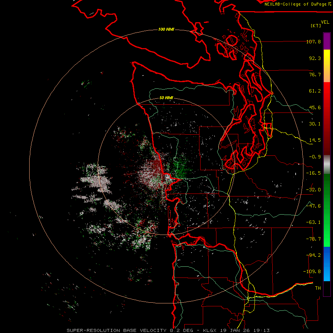Click the KLGX station identifier in the caption
333x333 pixels.
point(211,330)
